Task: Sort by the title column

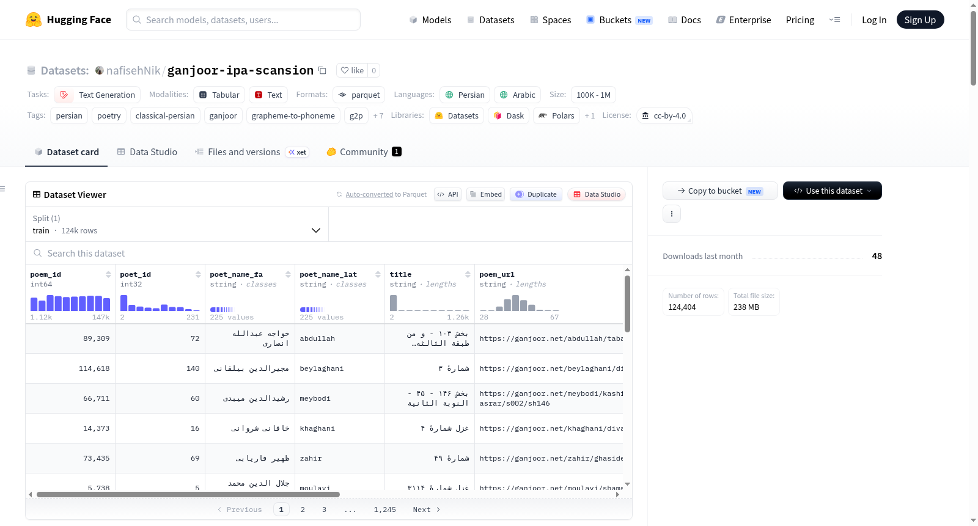Action: point(468,274)
